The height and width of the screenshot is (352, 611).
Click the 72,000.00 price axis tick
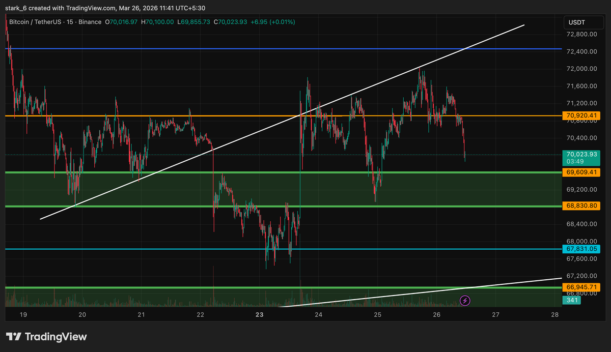pyautogui.click(x=582, y=69)
